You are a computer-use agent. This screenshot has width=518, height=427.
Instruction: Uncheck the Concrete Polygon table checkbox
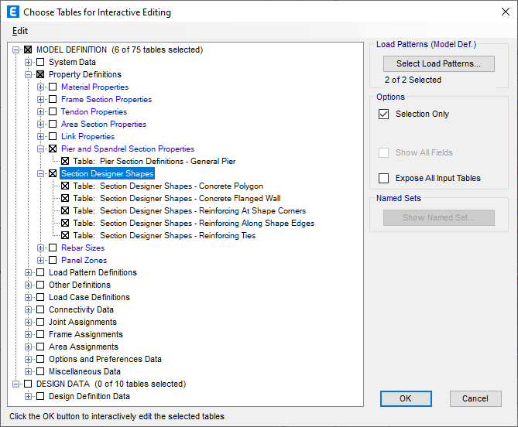point(65,186)
